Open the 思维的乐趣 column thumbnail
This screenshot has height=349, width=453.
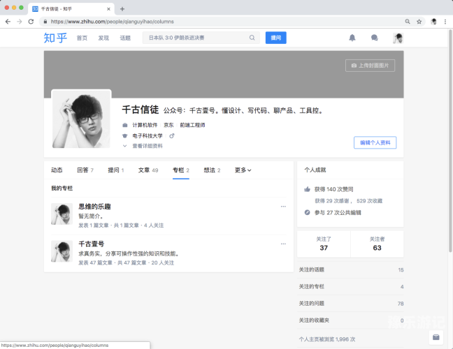click(x=62, y=214)
